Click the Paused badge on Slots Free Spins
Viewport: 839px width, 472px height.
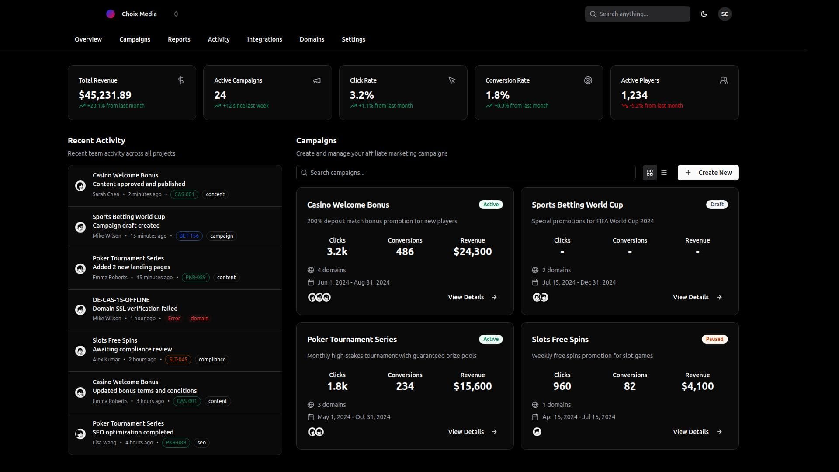pyautogui.click(x=714, y=339)
